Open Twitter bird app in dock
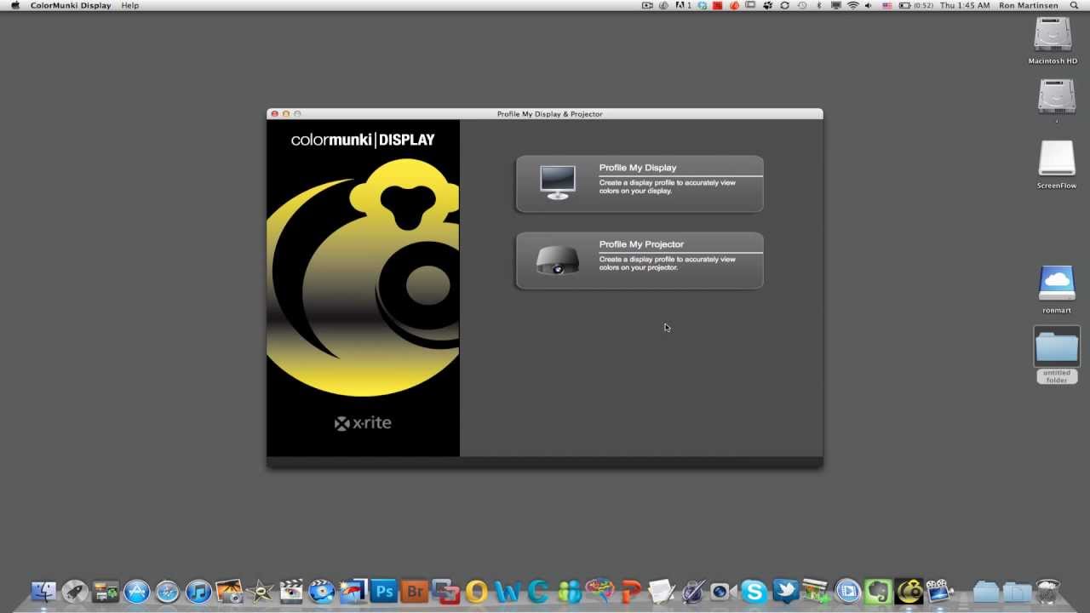Image resolution: width=1090 pixels, height=613 pixels. tap(785, 591)
